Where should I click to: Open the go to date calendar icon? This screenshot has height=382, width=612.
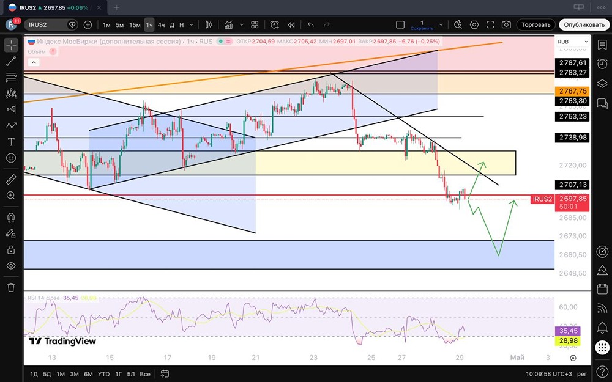[165, 374]
